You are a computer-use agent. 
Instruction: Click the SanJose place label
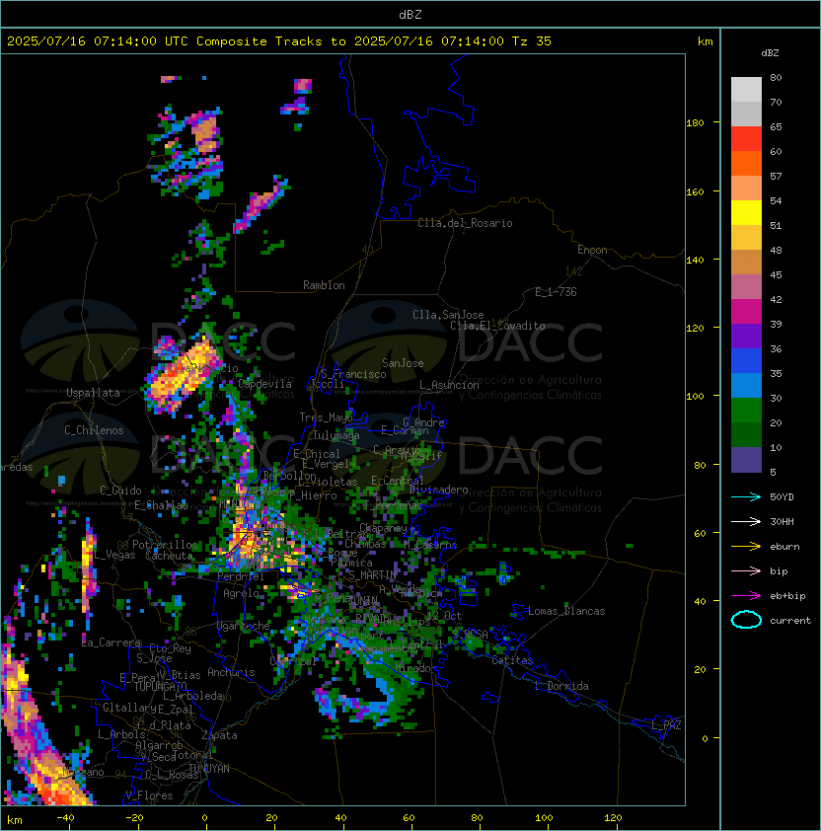coord(403,363)
